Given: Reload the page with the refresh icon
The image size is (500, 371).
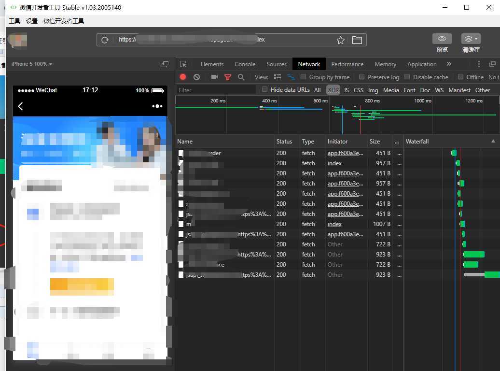Looking at the screenshot, I should [x=105, y=40].
